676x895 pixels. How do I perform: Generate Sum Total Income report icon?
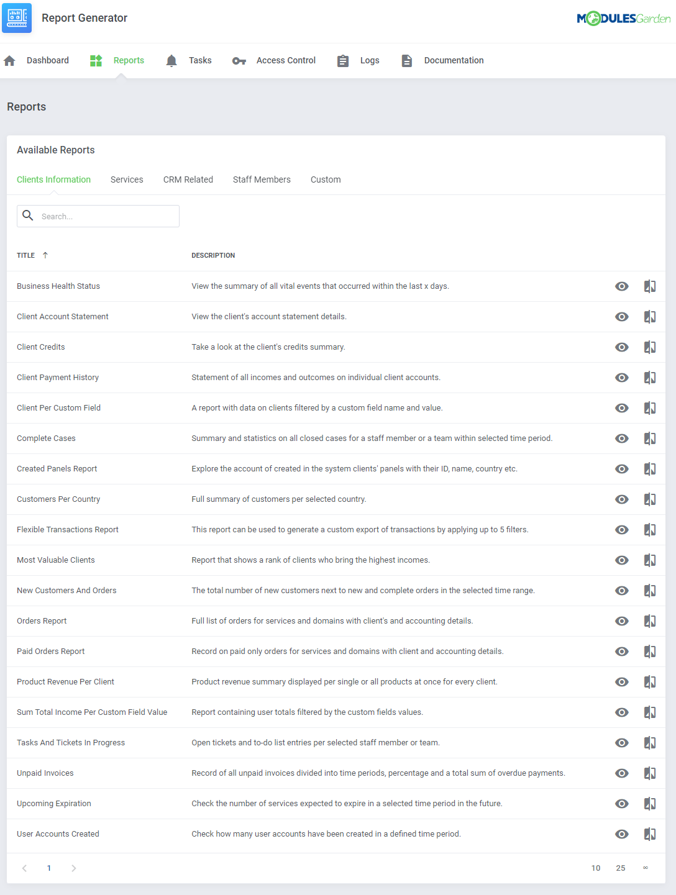tap(650, 712)
